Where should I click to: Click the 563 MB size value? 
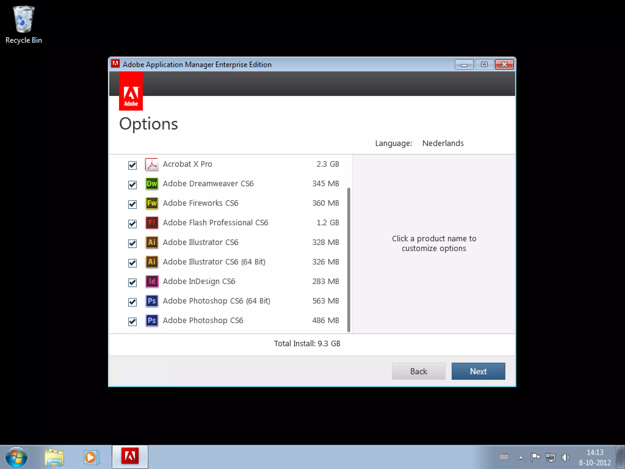click(326, 301)
